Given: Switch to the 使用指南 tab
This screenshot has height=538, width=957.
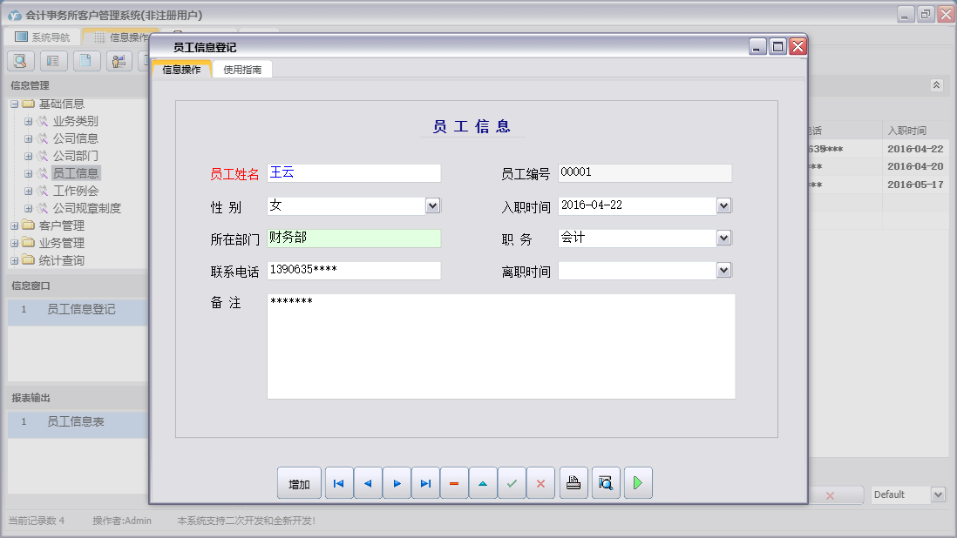Looking at the screenshot, I should tap(242, 70).
